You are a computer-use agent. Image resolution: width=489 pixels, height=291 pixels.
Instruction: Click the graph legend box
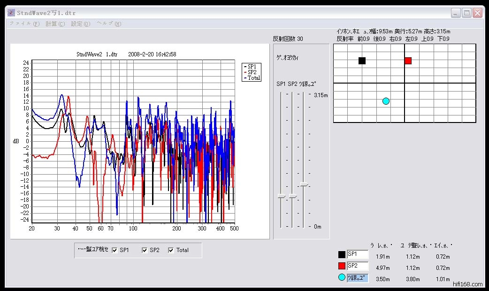coord(252,72)
